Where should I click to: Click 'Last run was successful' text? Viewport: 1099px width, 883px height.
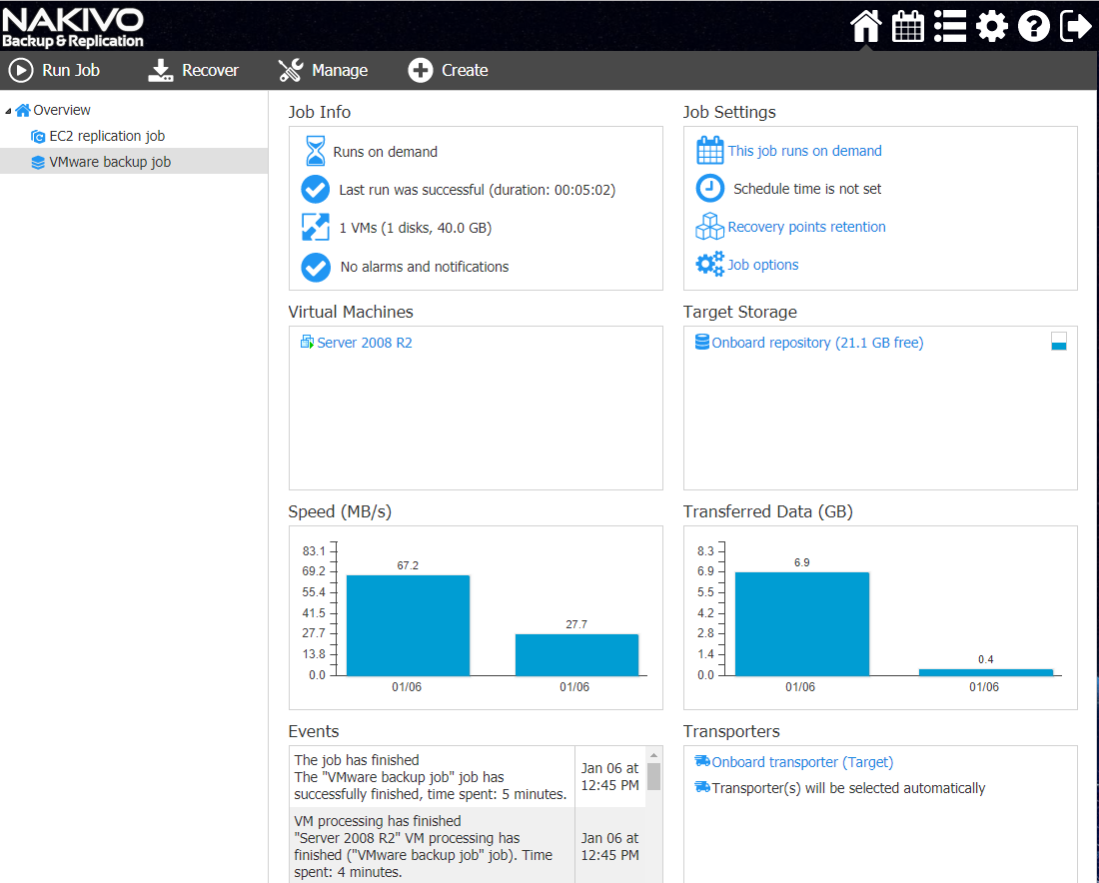(x=478, y=190)
